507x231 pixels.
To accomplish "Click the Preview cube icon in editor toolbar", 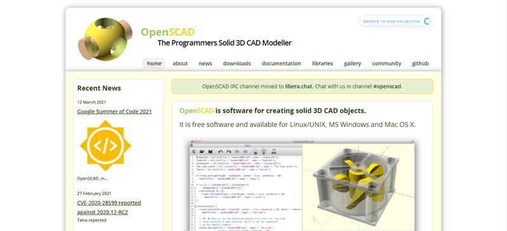I will (255, 151).
